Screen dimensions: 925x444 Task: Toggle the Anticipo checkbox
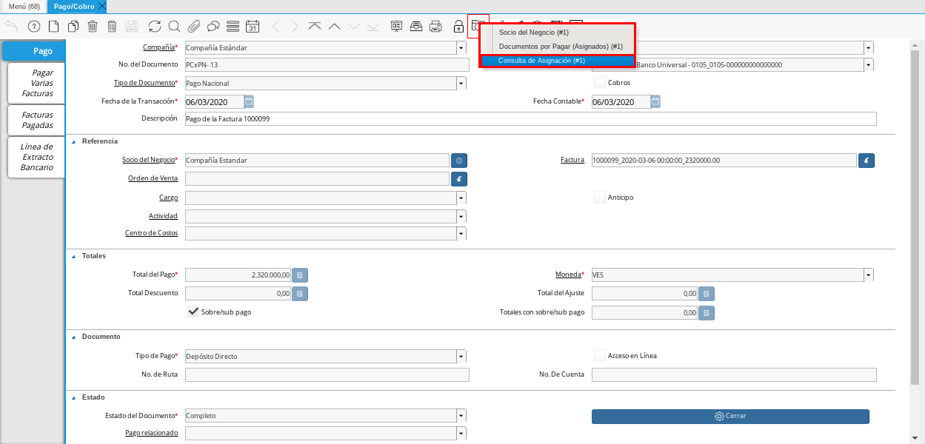[x=600, y=197]
